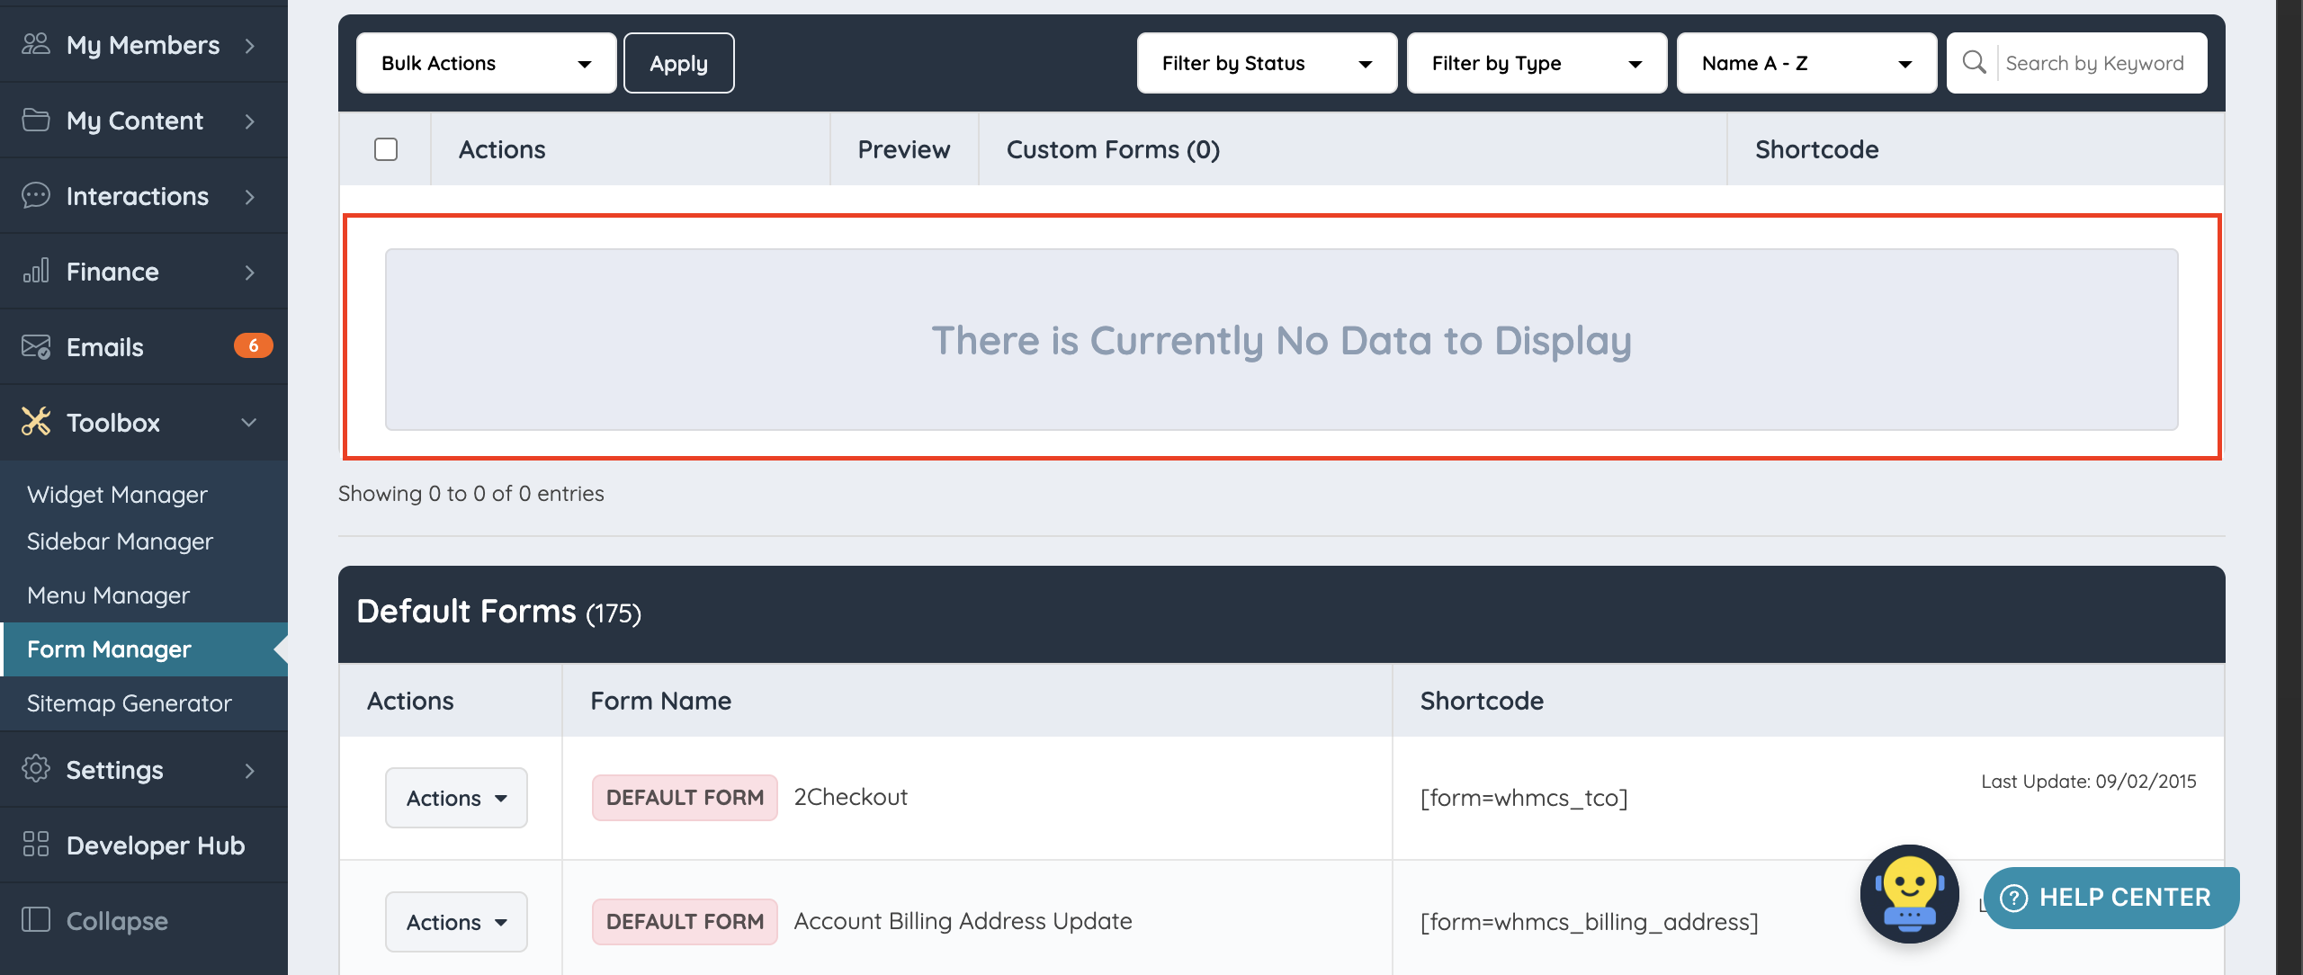This screenshot has width=2303, height=975.
Task: Open Actions dropdown for 2Checkout form
Action: tap(456, 798)
